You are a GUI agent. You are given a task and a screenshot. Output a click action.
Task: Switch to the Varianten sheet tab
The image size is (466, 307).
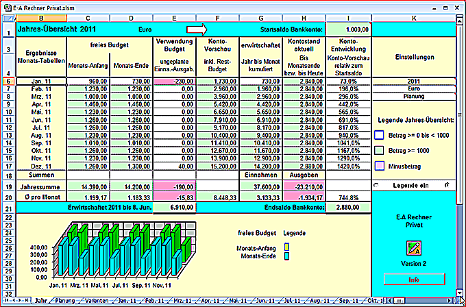pos(95,300)
